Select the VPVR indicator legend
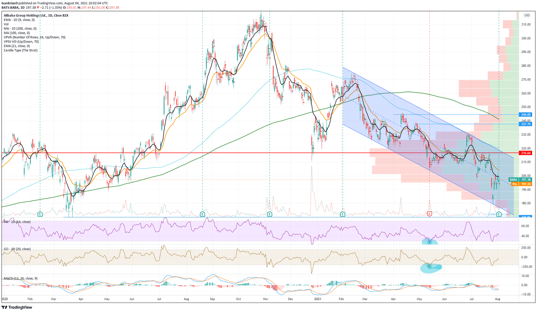Image resolution: width=537 pixels, height=312 pixels. coord(34,37)
